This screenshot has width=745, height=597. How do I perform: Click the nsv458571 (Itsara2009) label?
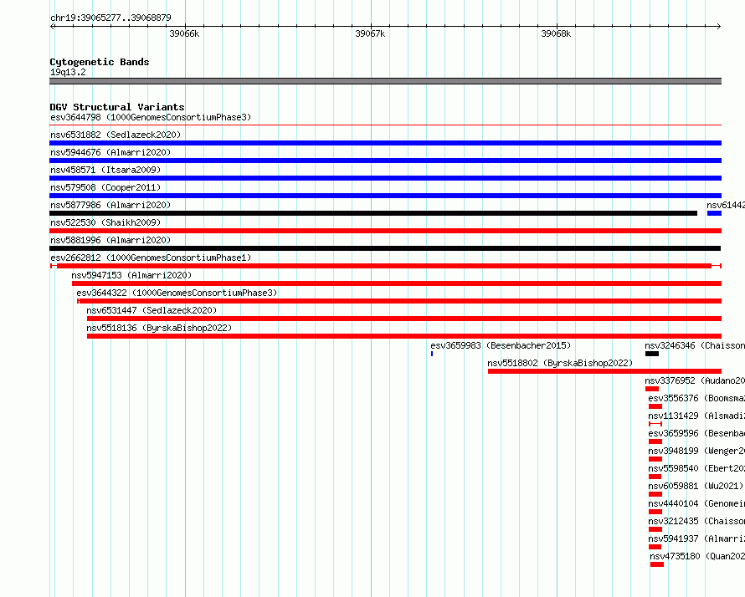(x=105, y=170)
